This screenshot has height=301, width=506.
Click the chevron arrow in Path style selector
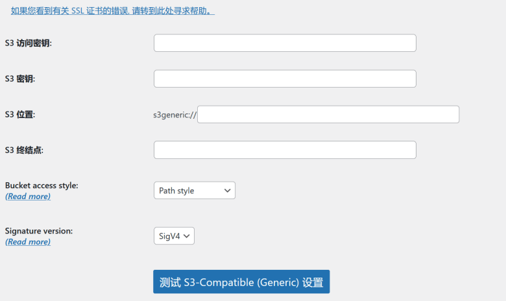(x=227, y=191)
